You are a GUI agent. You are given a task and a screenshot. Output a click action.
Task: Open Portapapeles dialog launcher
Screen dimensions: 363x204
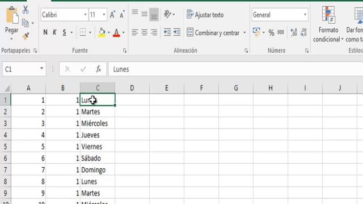[35, 50]
